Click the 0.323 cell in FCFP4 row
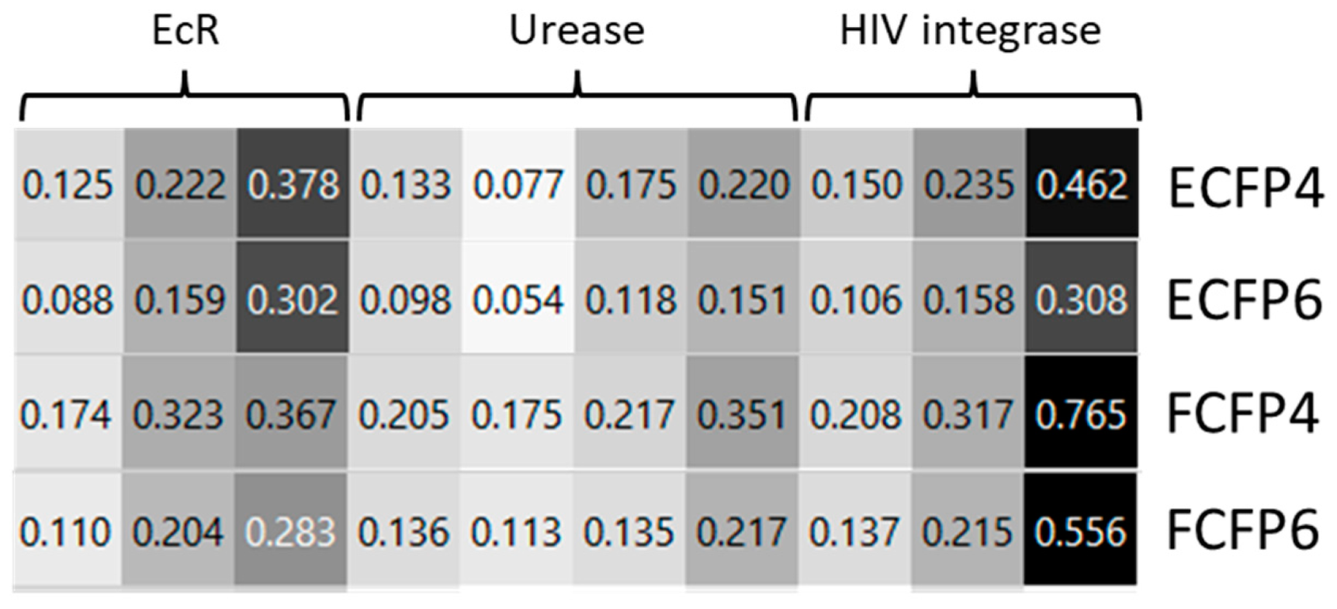The width and height of the screenshot is (1337, 609). pyautogui.click(x=178, y=415)
